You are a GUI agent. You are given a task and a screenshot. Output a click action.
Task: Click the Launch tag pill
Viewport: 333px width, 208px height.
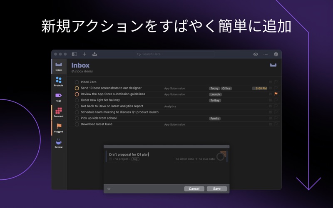pos(215,94)
